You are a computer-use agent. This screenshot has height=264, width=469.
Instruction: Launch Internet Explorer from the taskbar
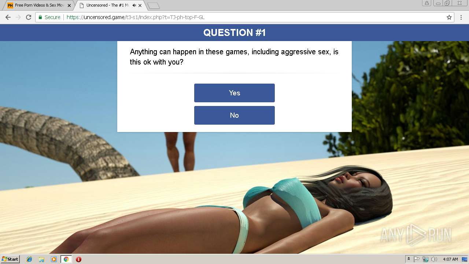(x=29, y=259)
